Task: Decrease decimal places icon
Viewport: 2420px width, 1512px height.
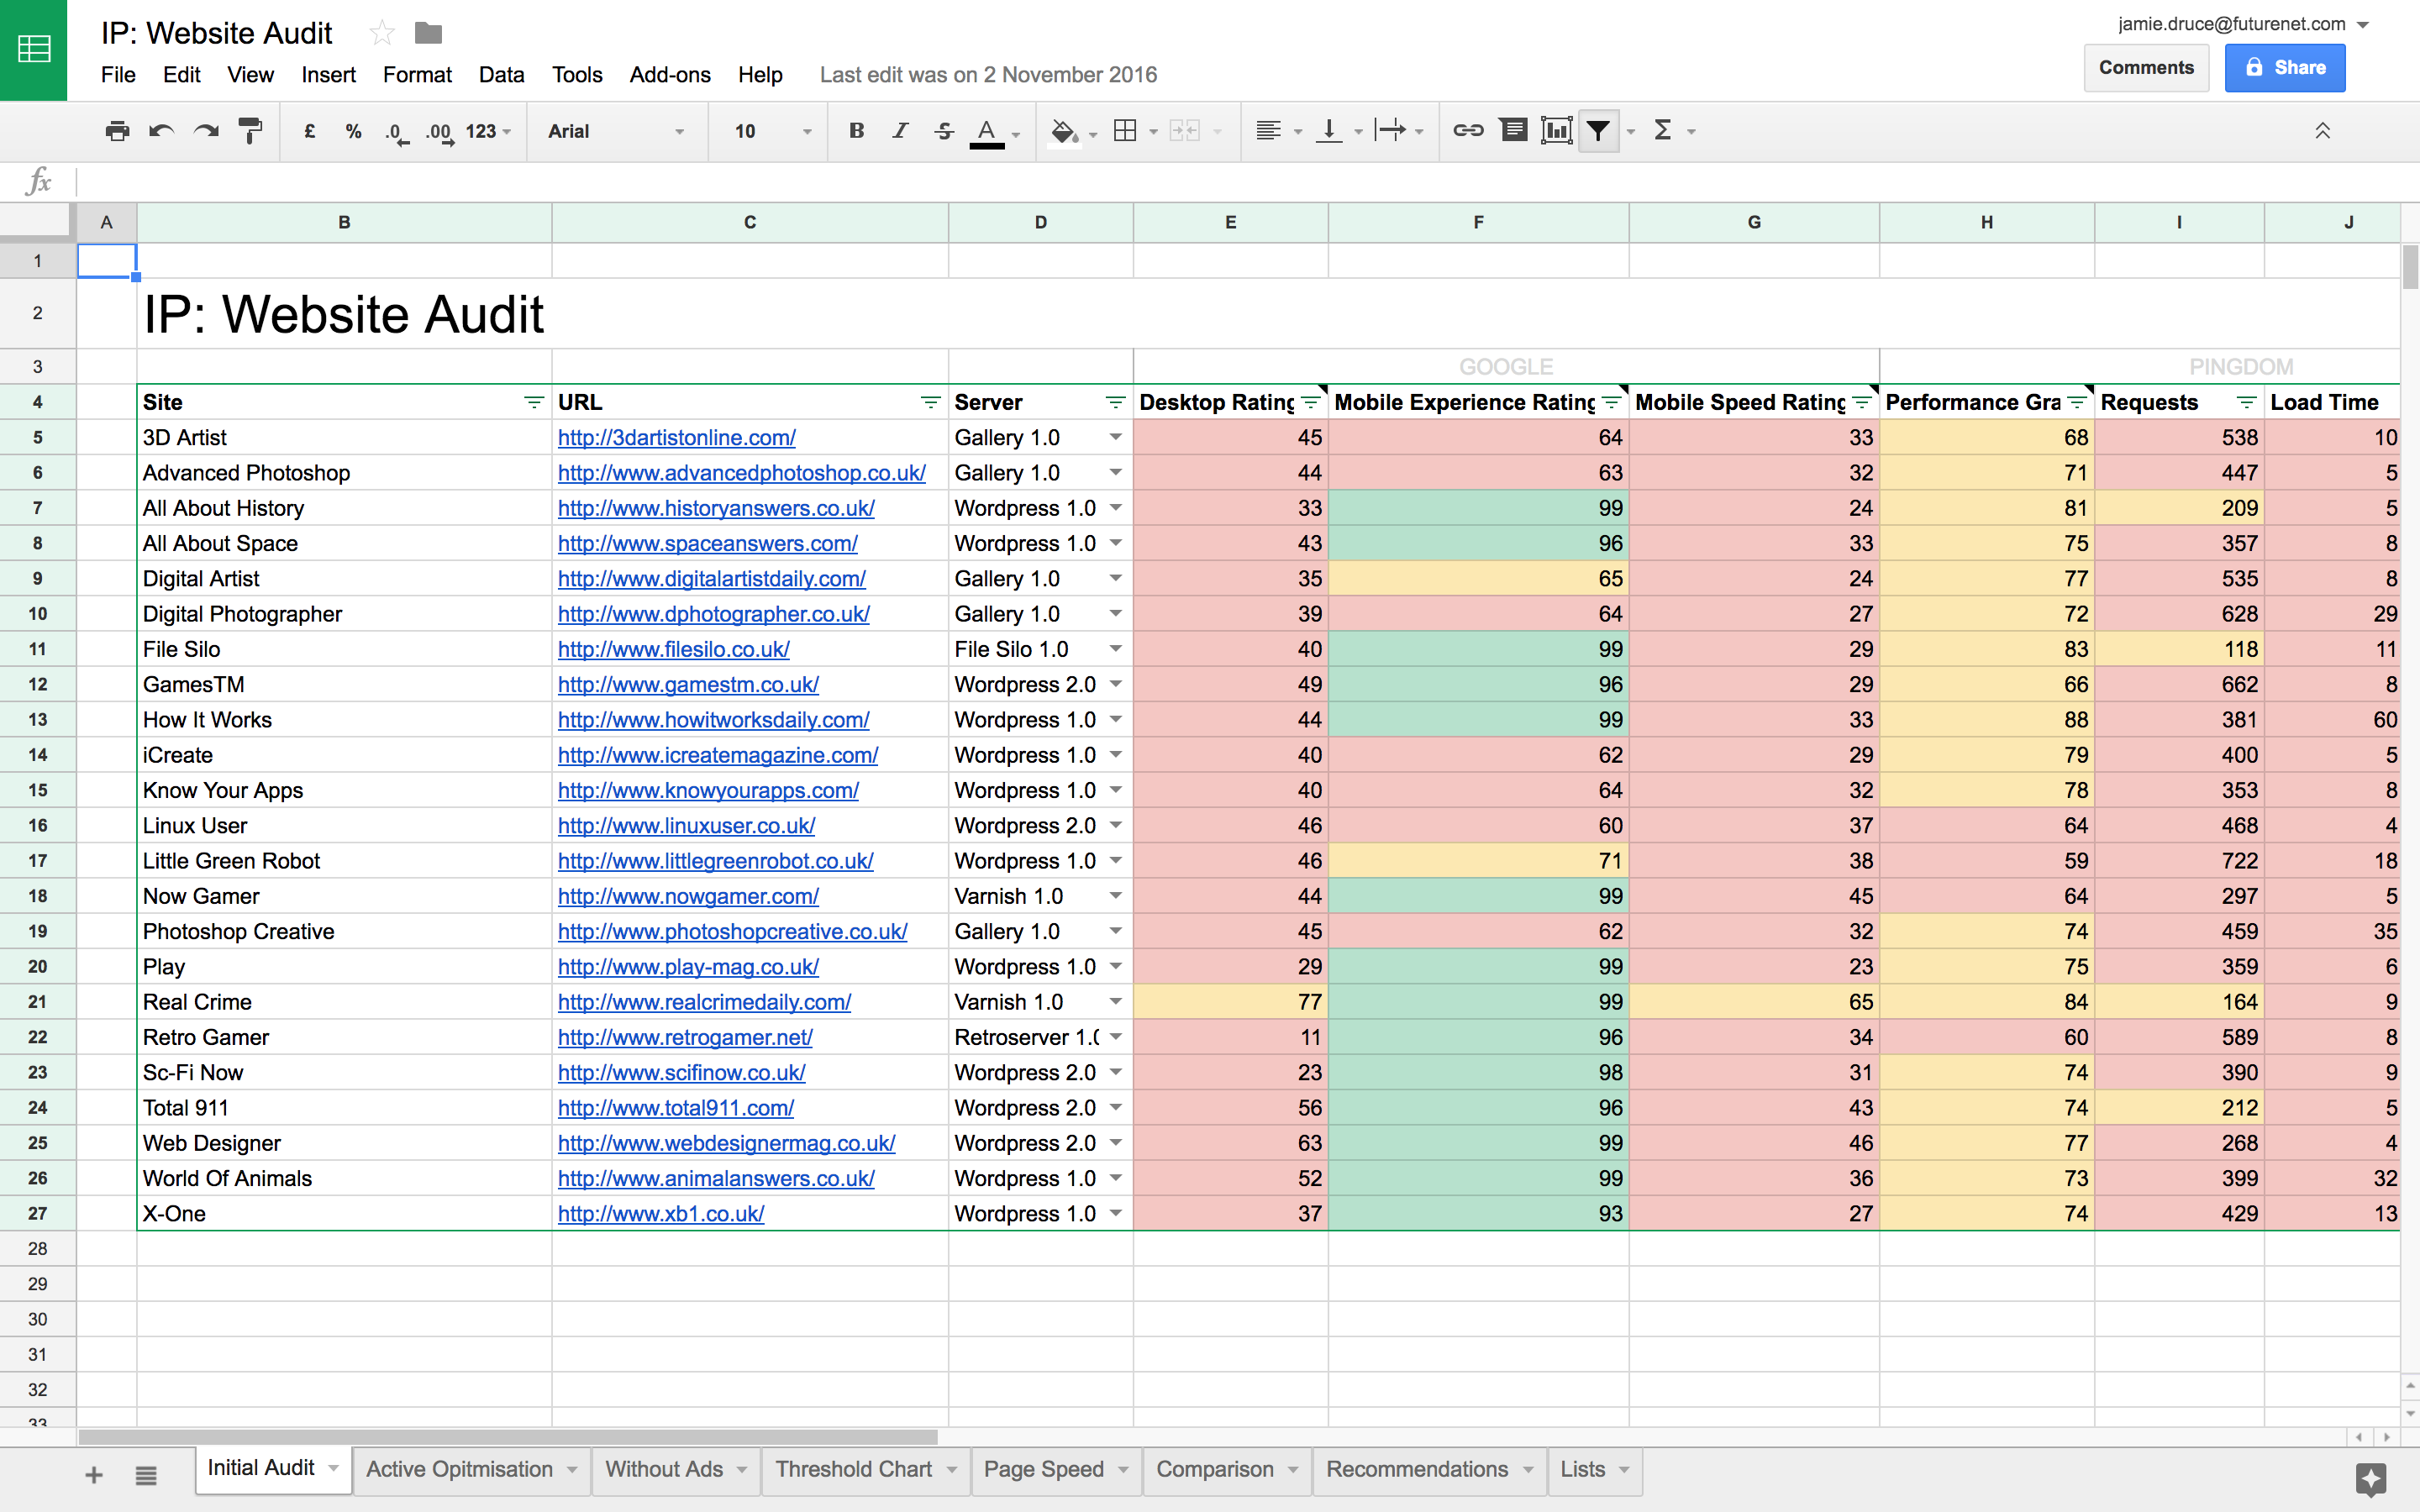Action: tap(397, 132)
